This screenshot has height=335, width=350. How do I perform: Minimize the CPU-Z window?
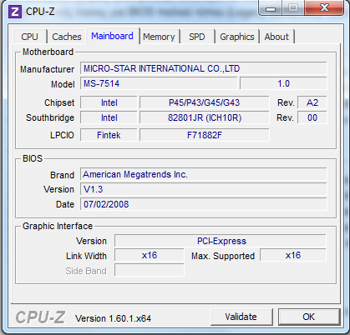(x=271, y=8)
